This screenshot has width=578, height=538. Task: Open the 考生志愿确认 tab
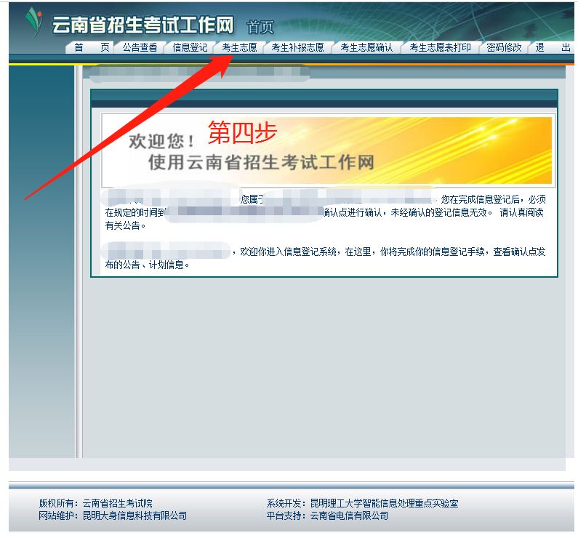(366, 48)
